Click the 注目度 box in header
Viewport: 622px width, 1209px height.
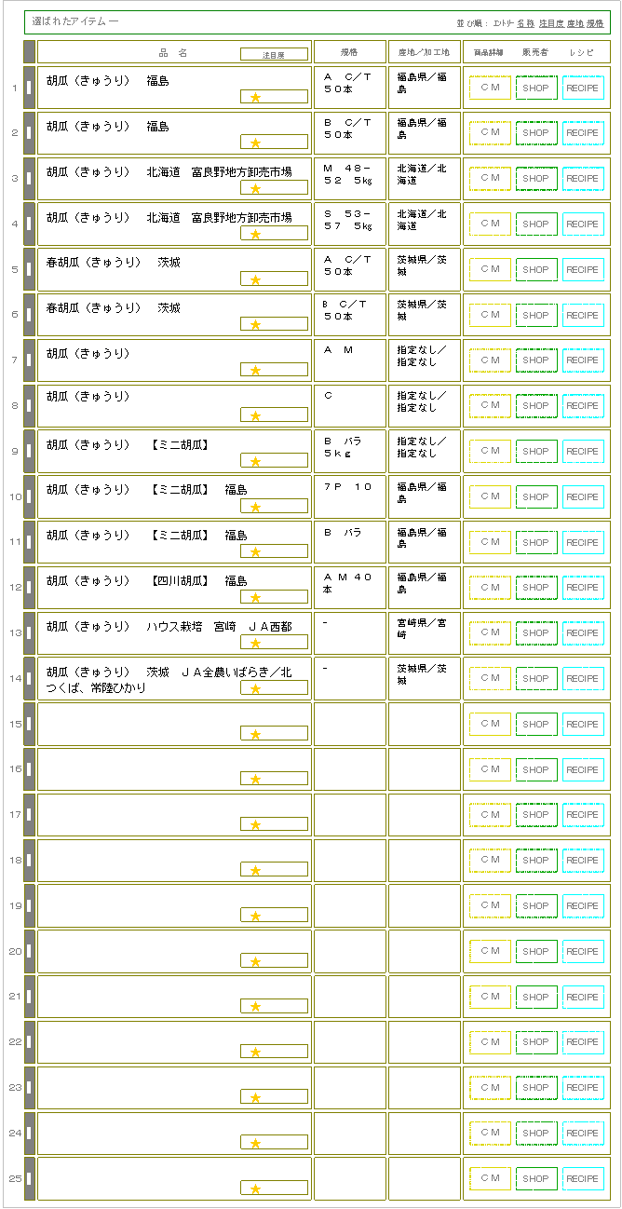click(x=274, y=55)
